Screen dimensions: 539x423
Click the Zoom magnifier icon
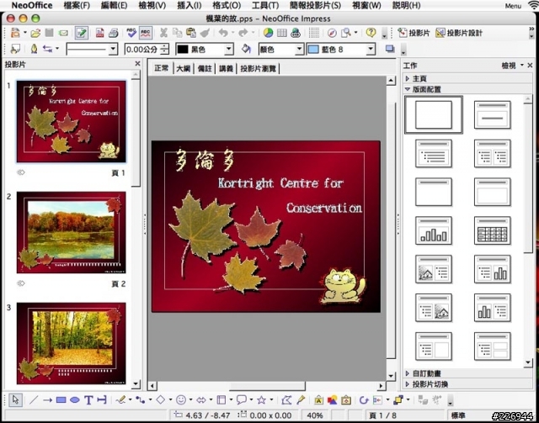click(346, 33)
